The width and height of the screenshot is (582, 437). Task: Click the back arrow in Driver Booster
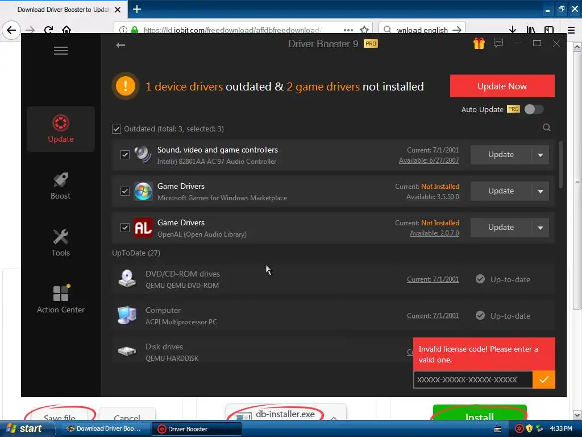point(120,46)
